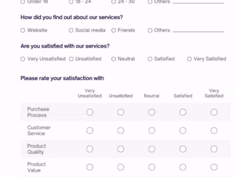
Task: Rate Product Value as Satisfied
Action: [x=183, y=167]
